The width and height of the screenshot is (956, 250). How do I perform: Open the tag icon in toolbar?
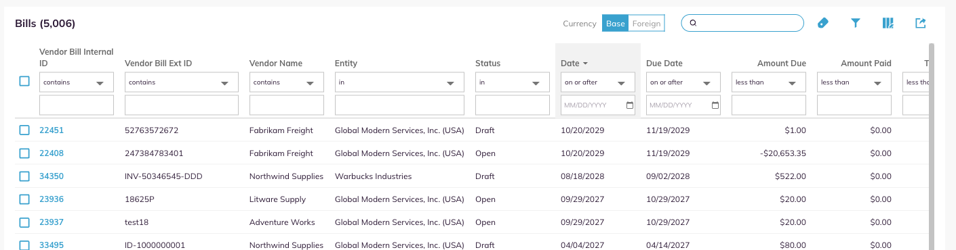823,23
